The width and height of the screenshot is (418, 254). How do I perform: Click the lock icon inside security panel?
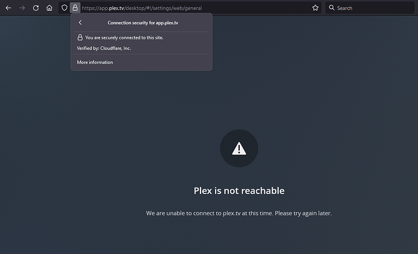coord(80,37)
